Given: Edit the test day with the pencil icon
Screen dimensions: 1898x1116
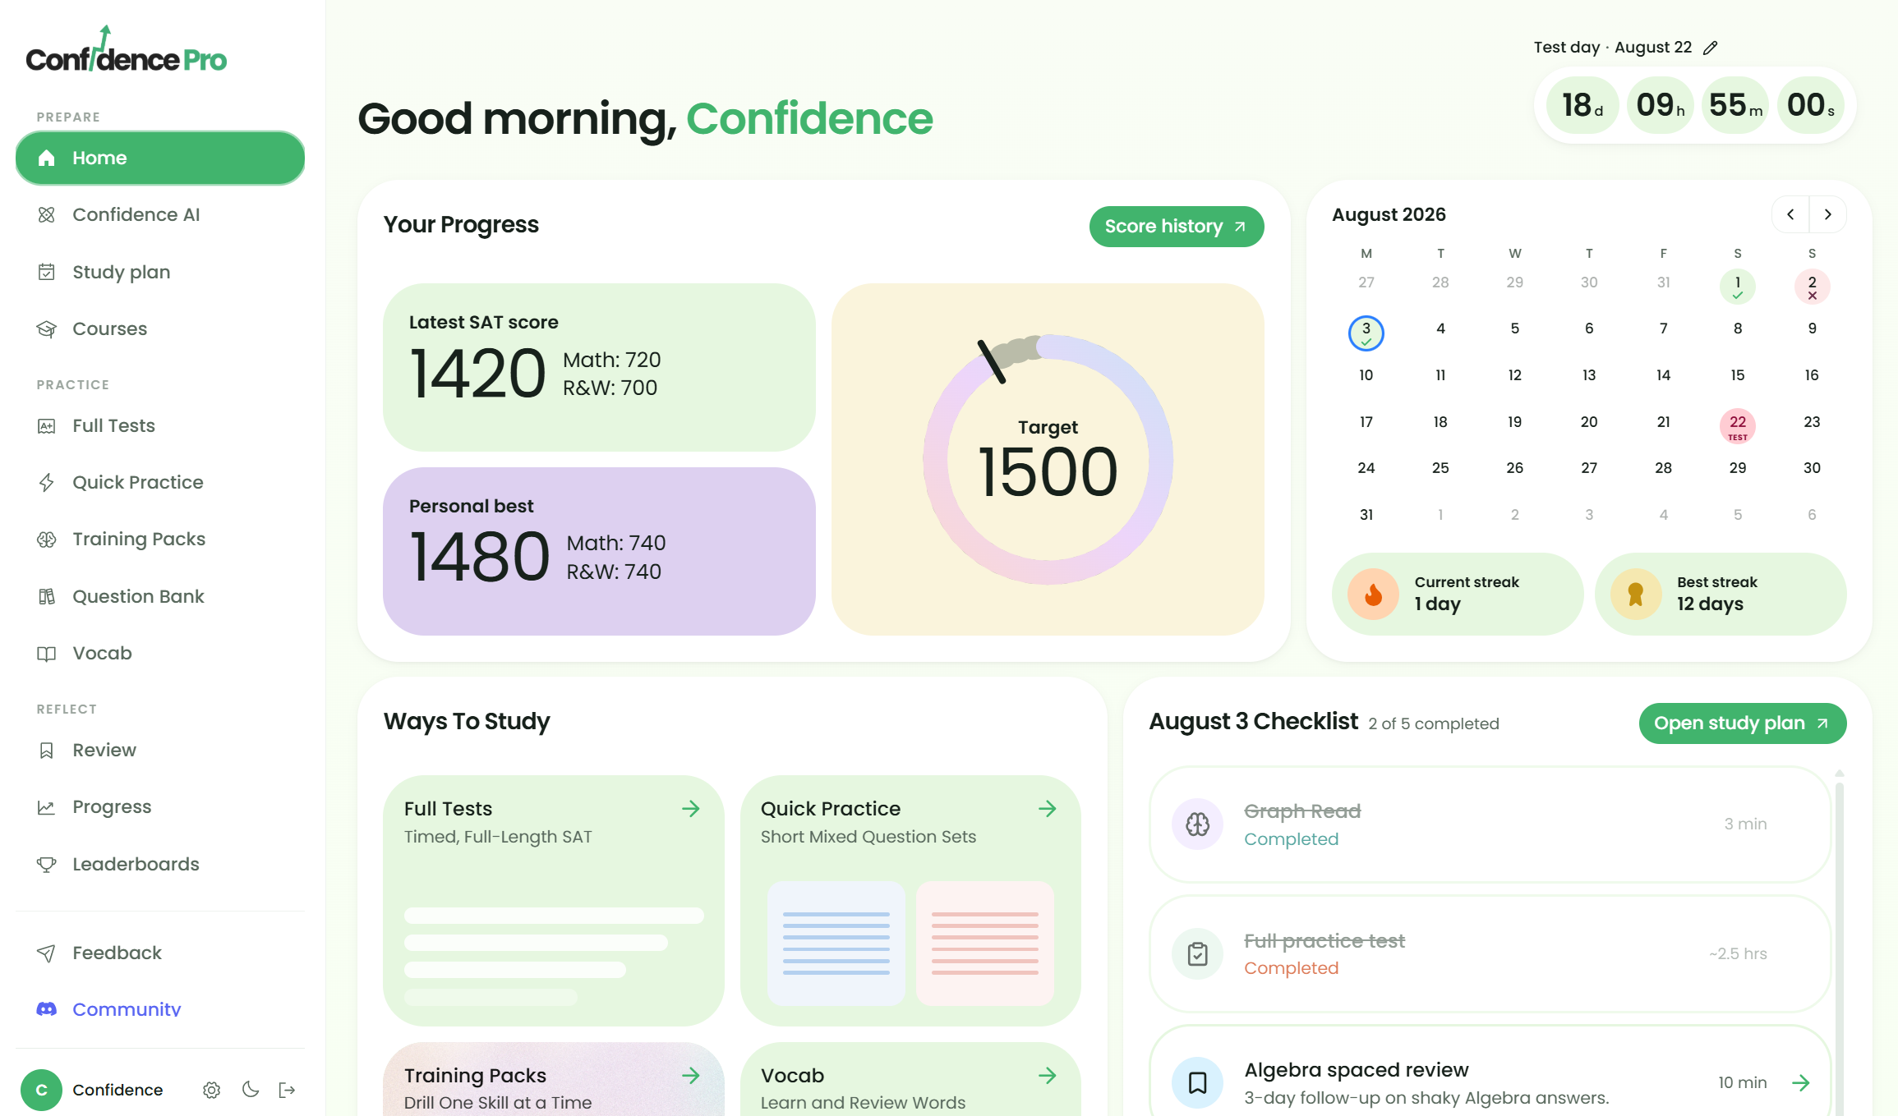Looking at the screenshot, I should [1711, 48].
